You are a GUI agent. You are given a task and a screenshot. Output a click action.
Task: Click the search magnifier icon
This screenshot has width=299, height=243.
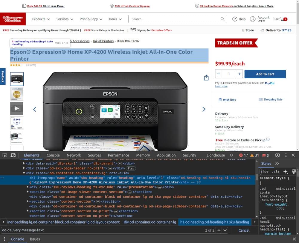click(x=222, y=19)
